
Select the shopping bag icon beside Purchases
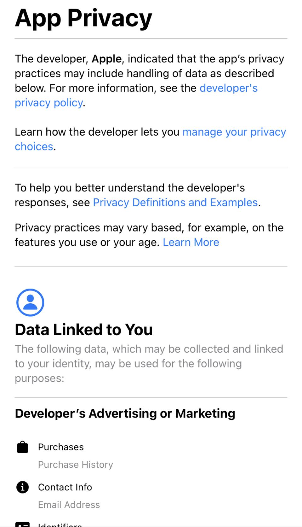[22, 447]
